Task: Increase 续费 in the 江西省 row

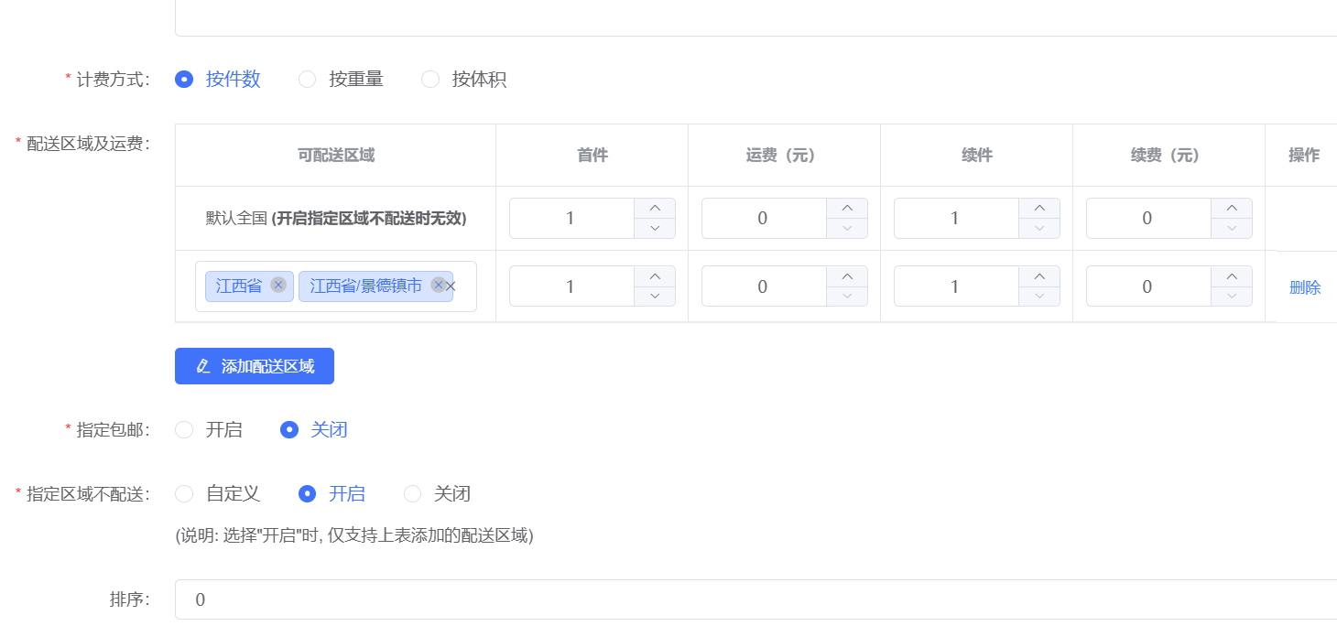Action: [x=1232, y=276]
